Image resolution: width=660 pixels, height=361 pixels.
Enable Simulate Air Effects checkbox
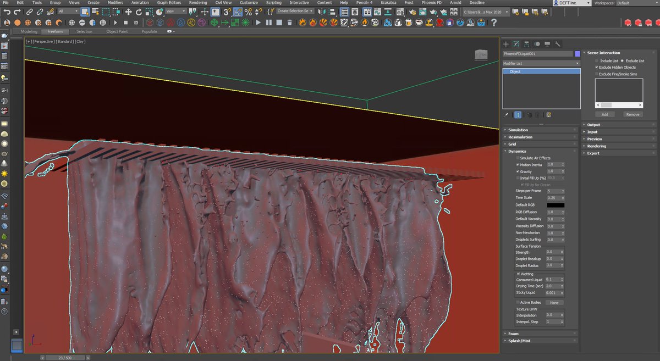coord(518,158)
